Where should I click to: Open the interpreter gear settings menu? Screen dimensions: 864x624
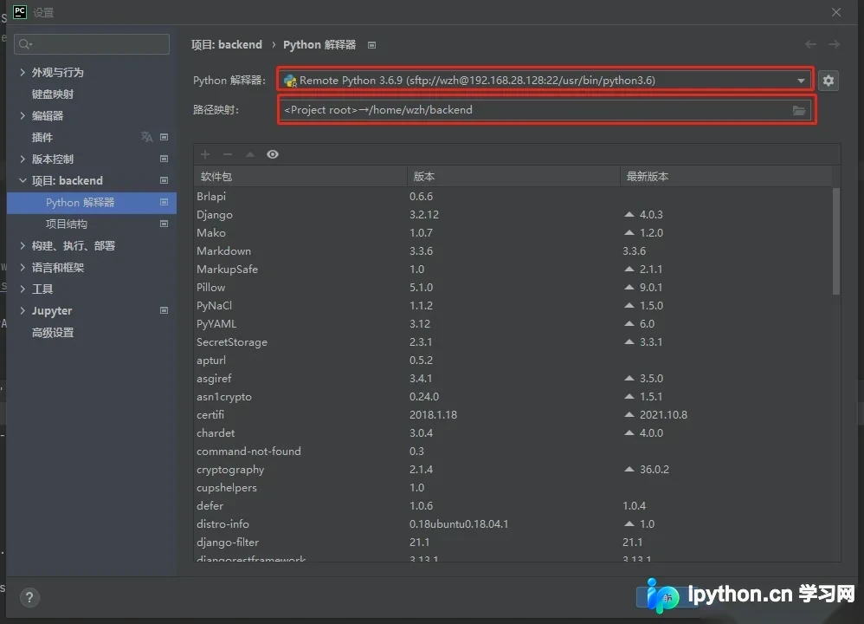[x=829, y=81]
